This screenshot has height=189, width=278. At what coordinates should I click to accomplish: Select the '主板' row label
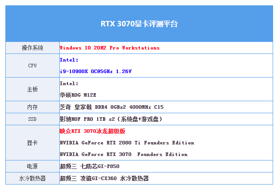pyautogui.click(x=33, y=89)
